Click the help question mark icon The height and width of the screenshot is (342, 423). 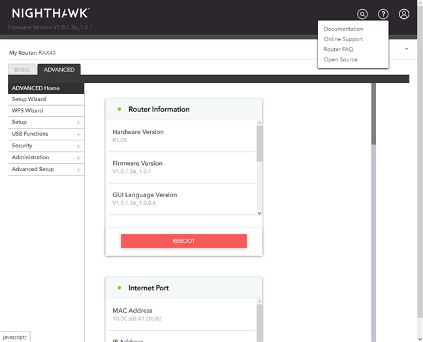click(383, 14)
